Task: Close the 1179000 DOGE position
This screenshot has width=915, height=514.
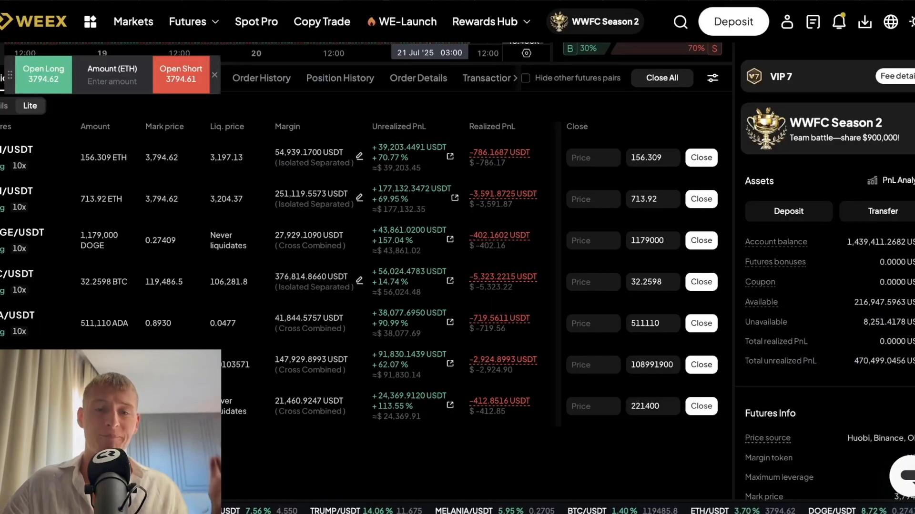Action: pyautogui.click(x=701, y=240)
